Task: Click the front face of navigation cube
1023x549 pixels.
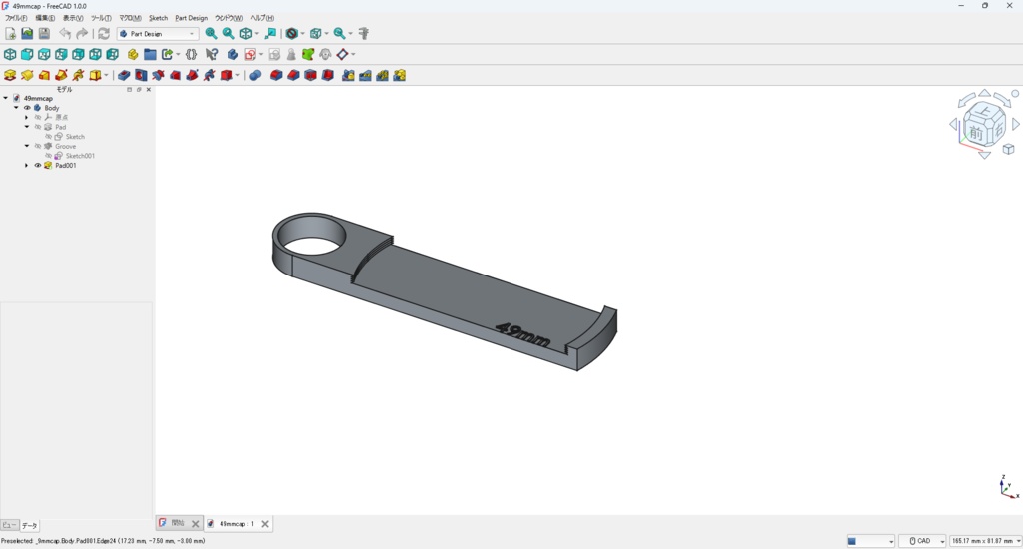Action: tap(975, 133)
